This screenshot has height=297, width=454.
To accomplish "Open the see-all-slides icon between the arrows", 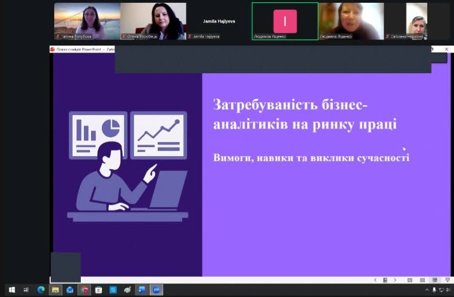I will point(385,280).
